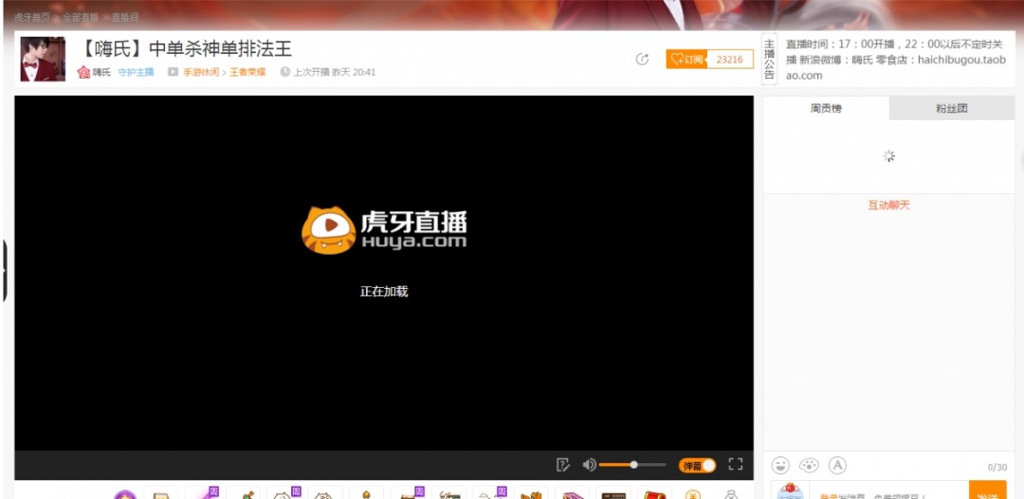Switch to the 粉丝团 tab
Image resolution: width=1024 pixels, height=499 pixels.
[951, 109]
